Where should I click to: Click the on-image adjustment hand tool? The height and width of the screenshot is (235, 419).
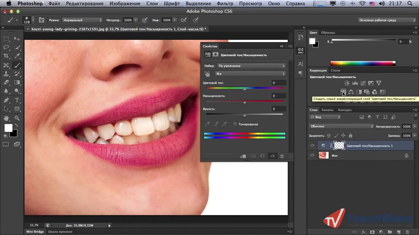pyautogui.click(x=207, y=74)
